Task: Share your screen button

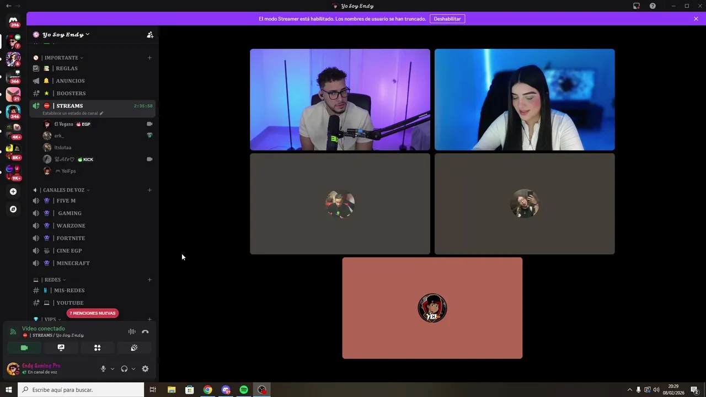Action: 61,348
